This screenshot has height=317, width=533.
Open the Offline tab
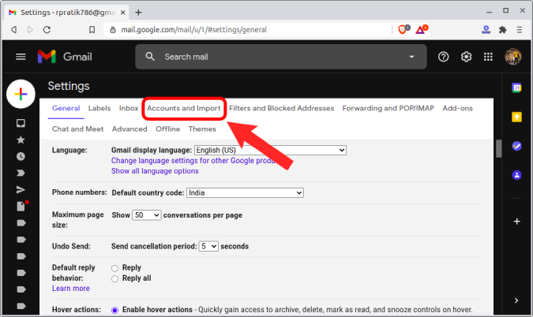pyautogui.click(x=167, y=129)
